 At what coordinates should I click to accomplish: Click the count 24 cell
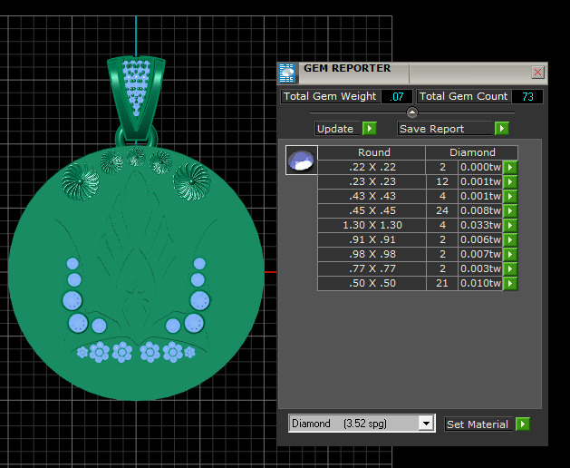pos(442,210)
